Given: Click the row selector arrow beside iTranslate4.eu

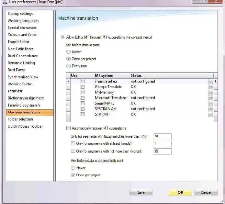Looking at the screenshot, I should pos(68,81).
